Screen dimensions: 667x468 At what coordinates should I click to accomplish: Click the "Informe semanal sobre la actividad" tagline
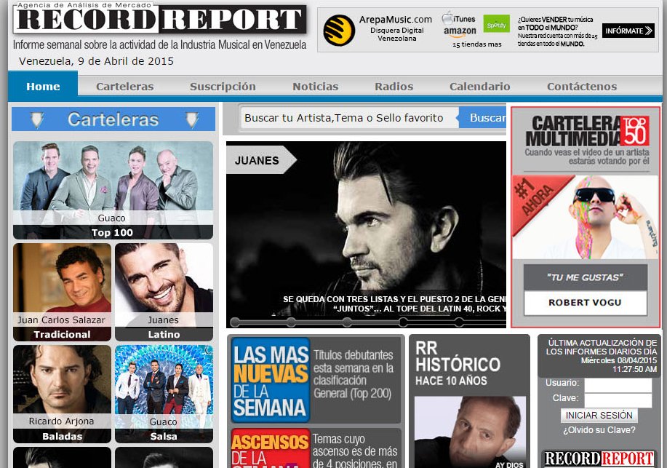[159, 44]
